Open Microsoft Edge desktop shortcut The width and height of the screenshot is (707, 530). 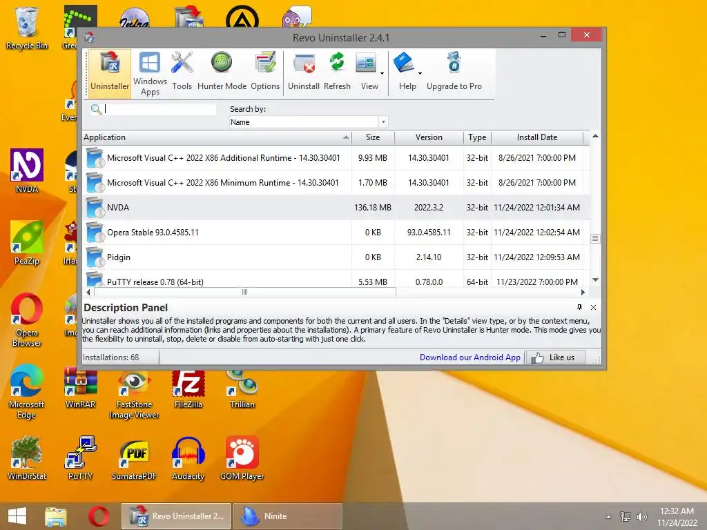click(27, 391)
